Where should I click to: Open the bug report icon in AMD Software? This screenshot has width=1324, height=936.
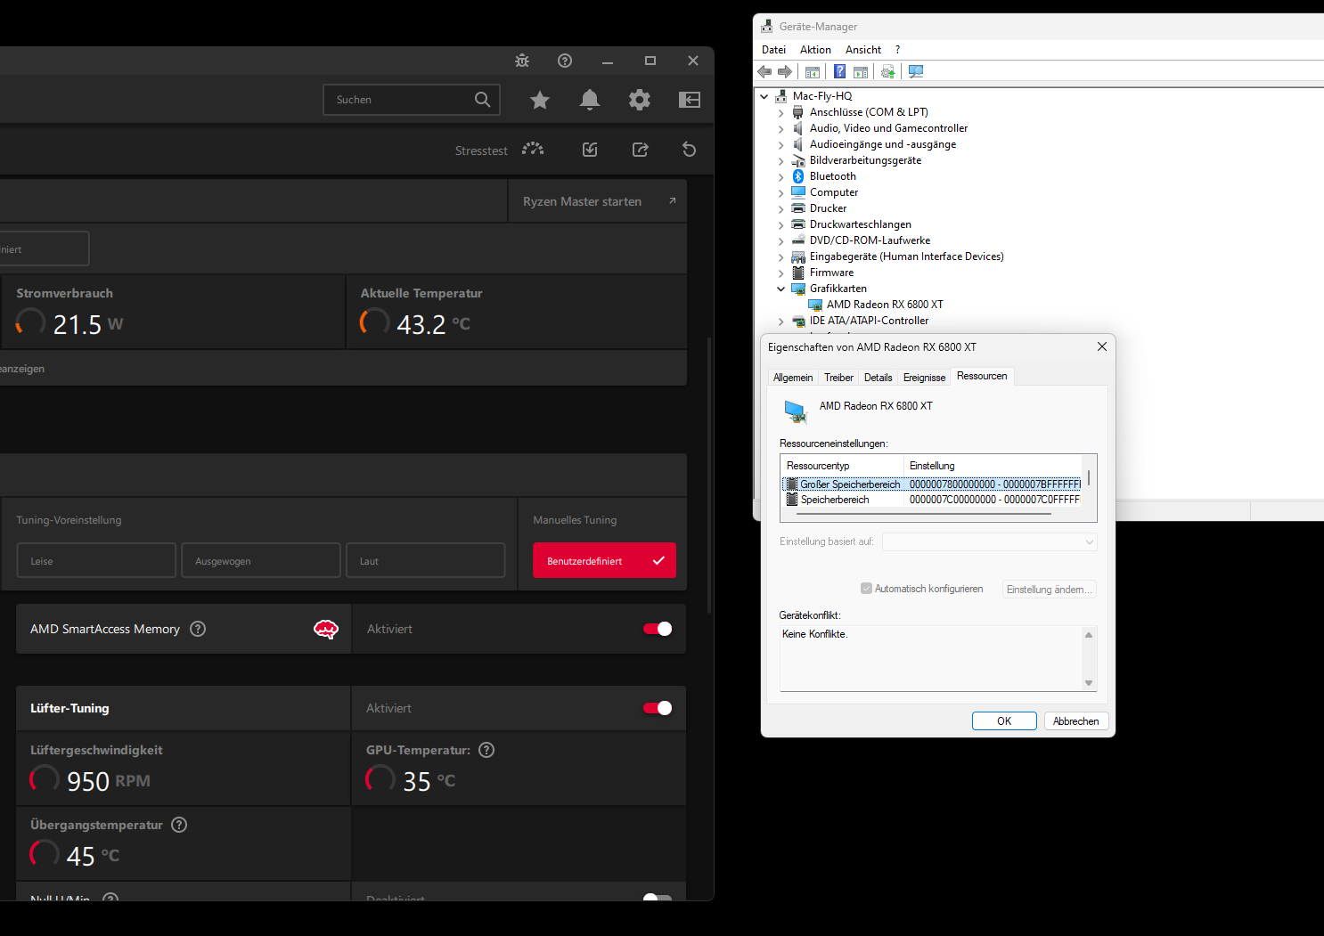522,61
